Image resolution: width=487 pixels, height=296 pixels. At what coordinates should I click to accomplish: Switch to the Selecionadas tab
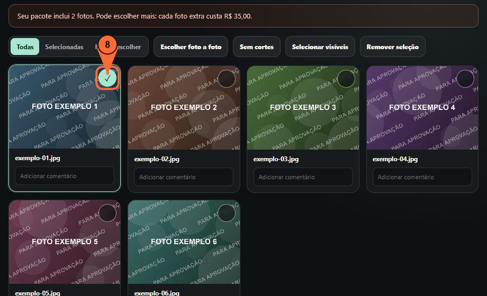tap(64, 47)
